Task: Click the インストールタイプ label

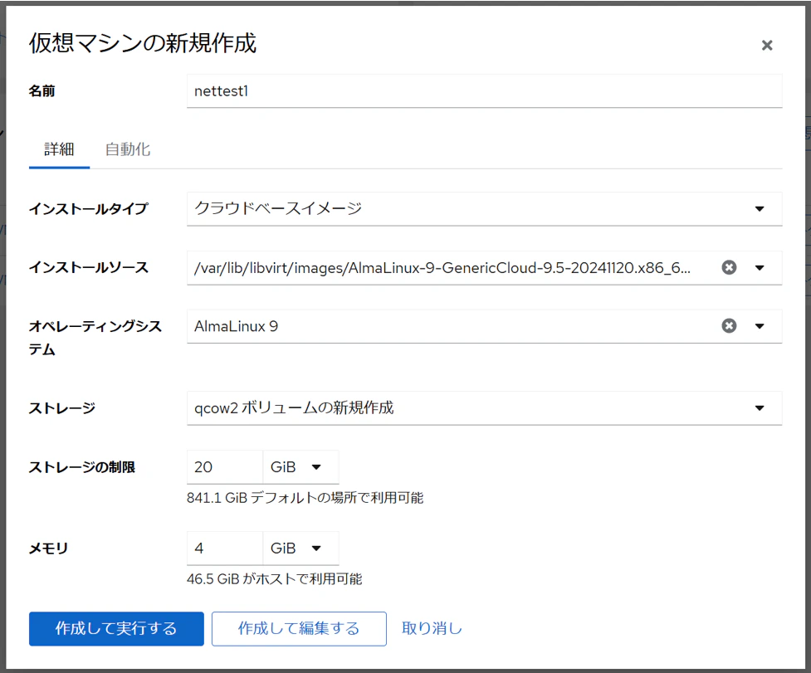Action: pyautogui.click(x=89, y=209)
